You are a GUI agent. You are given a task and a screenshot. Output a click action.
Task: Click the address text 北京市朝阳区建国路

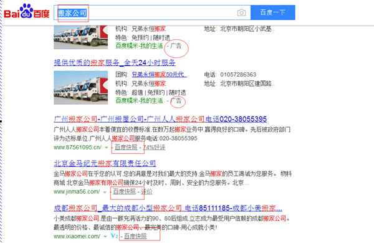click(247, 83)
